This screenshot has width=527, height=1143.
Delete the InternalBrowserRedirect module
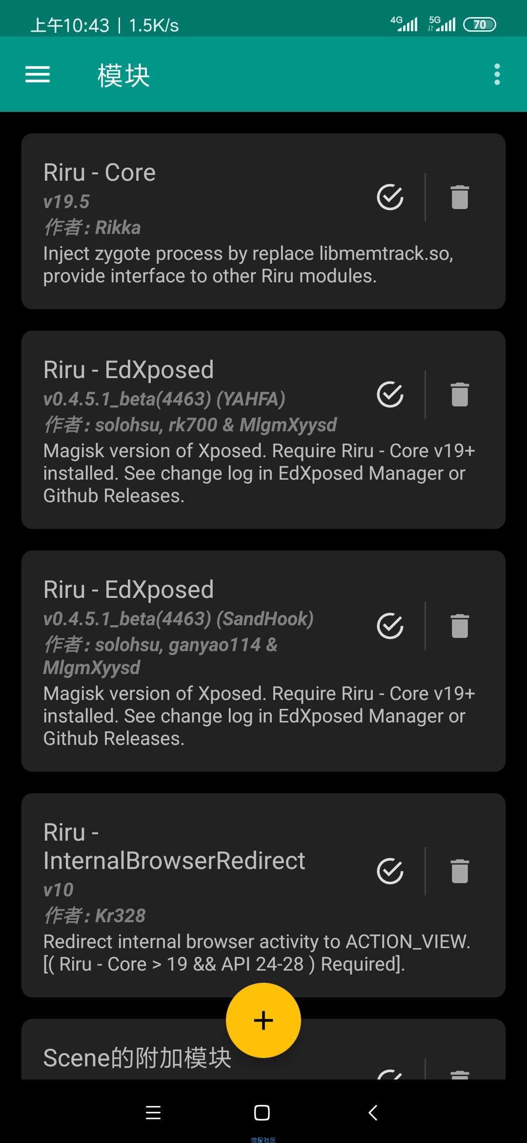point(460,871)
